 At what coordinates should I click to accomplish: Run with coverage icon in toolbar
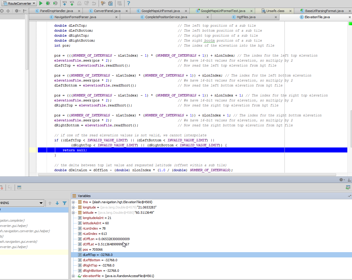tap(55, 4)
